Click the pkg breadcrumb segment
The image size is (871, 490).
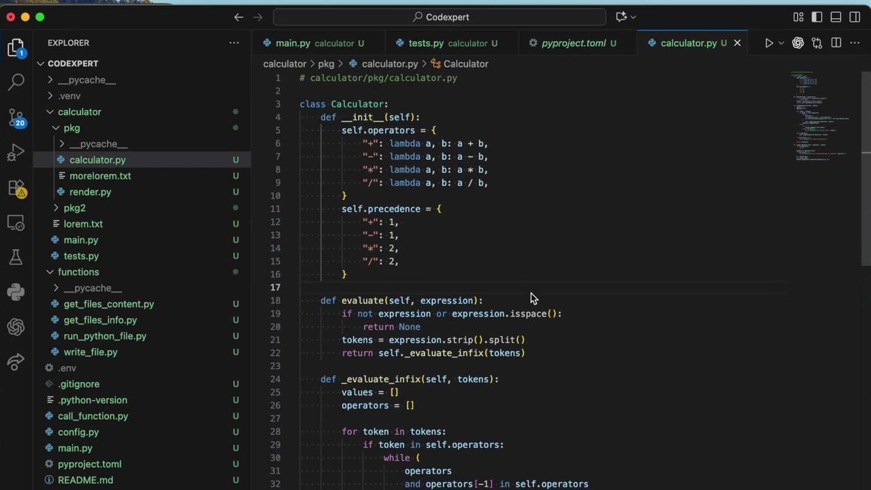point(326,63)
